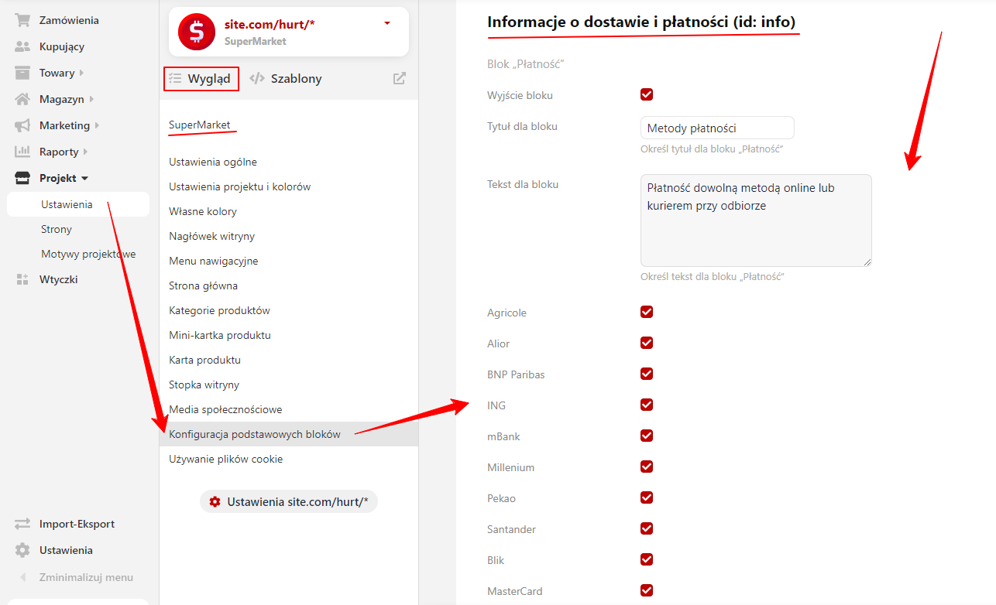The width and height of the screenshot is (996, 605).
Task: Open Używanie plików cookie section
Action: pos(226,459)
